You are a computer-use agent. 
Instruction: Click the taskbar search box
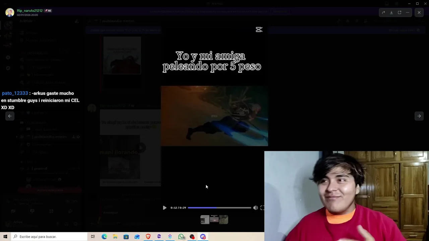(49, 237)
